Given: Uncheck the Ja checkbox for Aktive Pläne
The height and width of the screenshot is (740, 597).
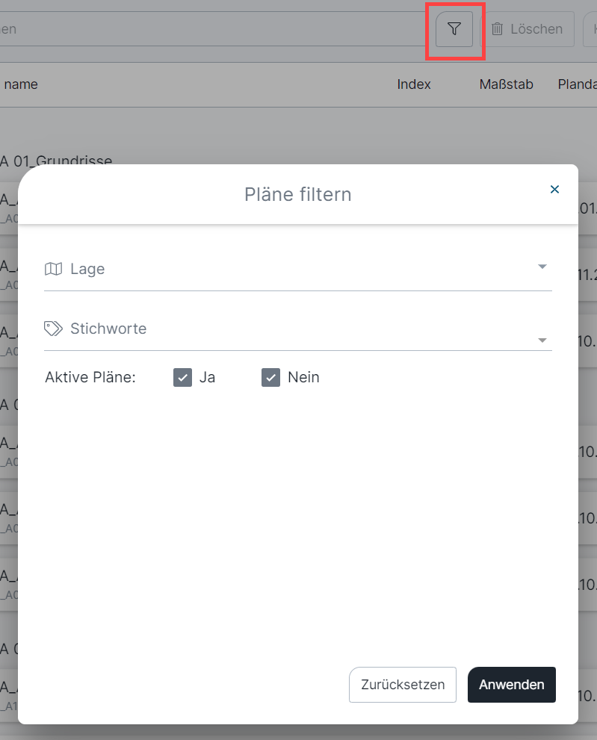Looking at the screenshot, I should click(x=183, y=378).
